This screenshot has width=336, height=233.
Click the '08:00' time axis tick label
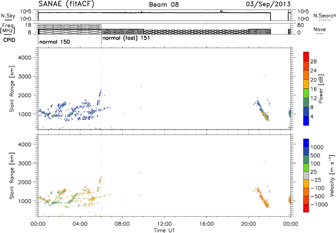[122, 224]
